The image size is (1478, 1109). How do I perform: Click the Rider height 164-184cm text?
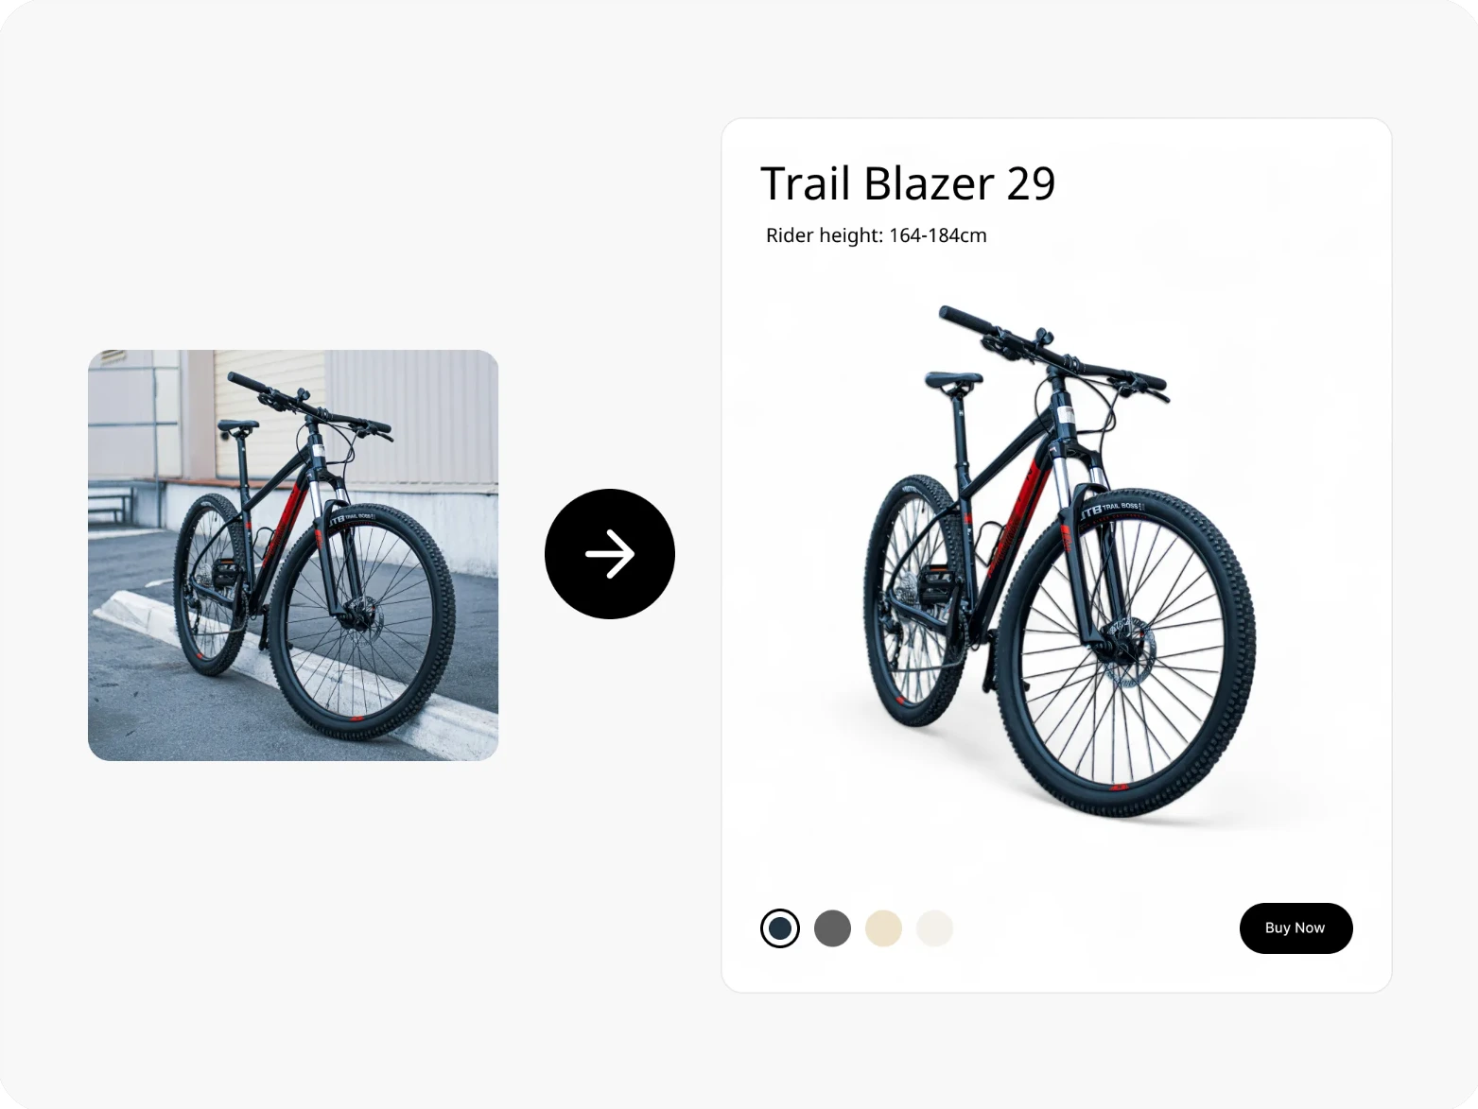pyautogui.click(x=876, y=235)
